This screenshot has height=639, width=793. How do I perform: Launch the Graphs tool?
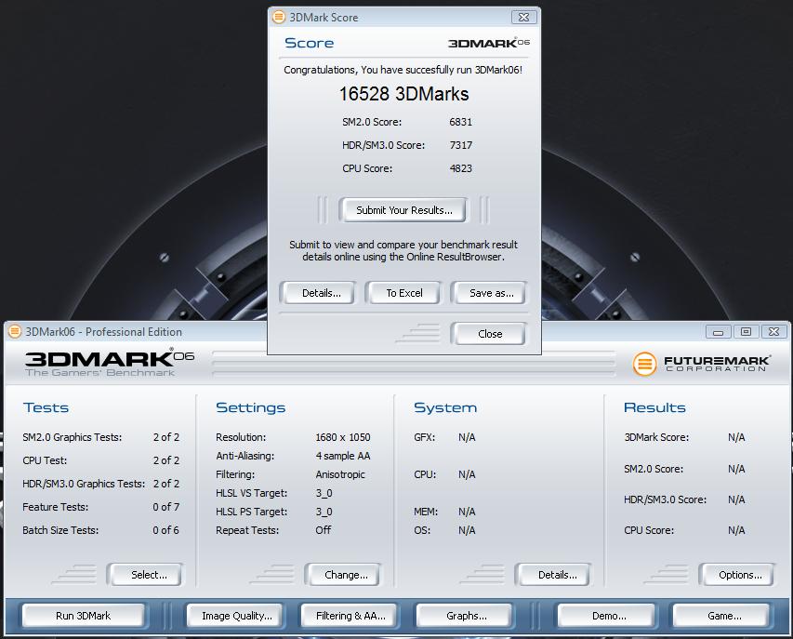click(466, 616)
